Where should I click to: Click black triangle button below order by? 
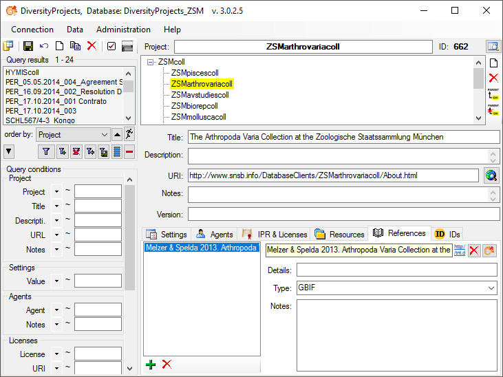point(9,151)
